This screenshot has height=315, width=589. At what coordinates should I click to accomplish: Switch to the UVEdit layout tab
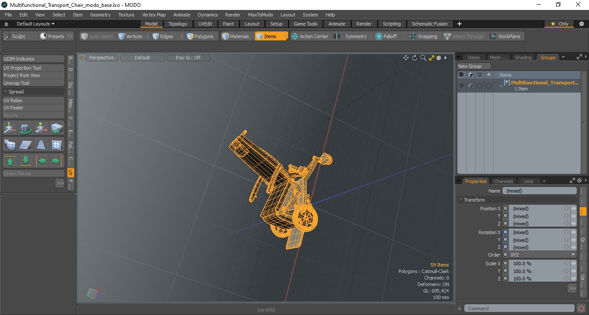point(205,24)
